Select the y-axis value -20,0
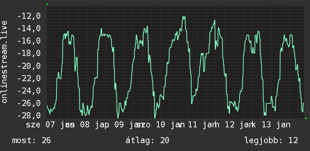Image resolution: width=310 pixels, height=151 pixels. coord(29,66)
